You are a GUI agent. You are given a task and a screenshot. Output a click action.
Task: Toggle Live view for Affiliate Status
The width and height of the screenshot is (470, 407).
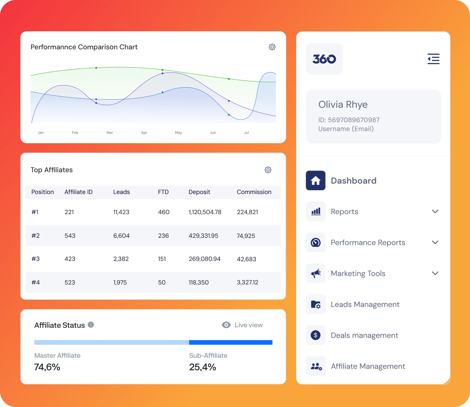click(x=242, y=325)
